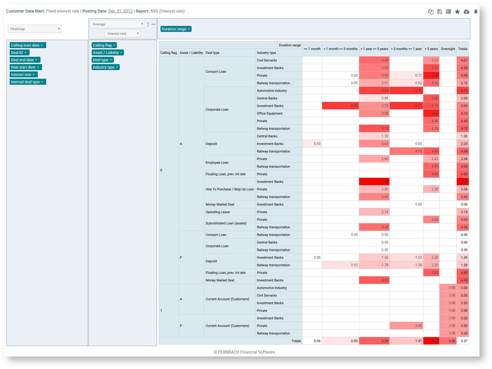Click the 7.58 Investment Banks heatmap cell

374,182
